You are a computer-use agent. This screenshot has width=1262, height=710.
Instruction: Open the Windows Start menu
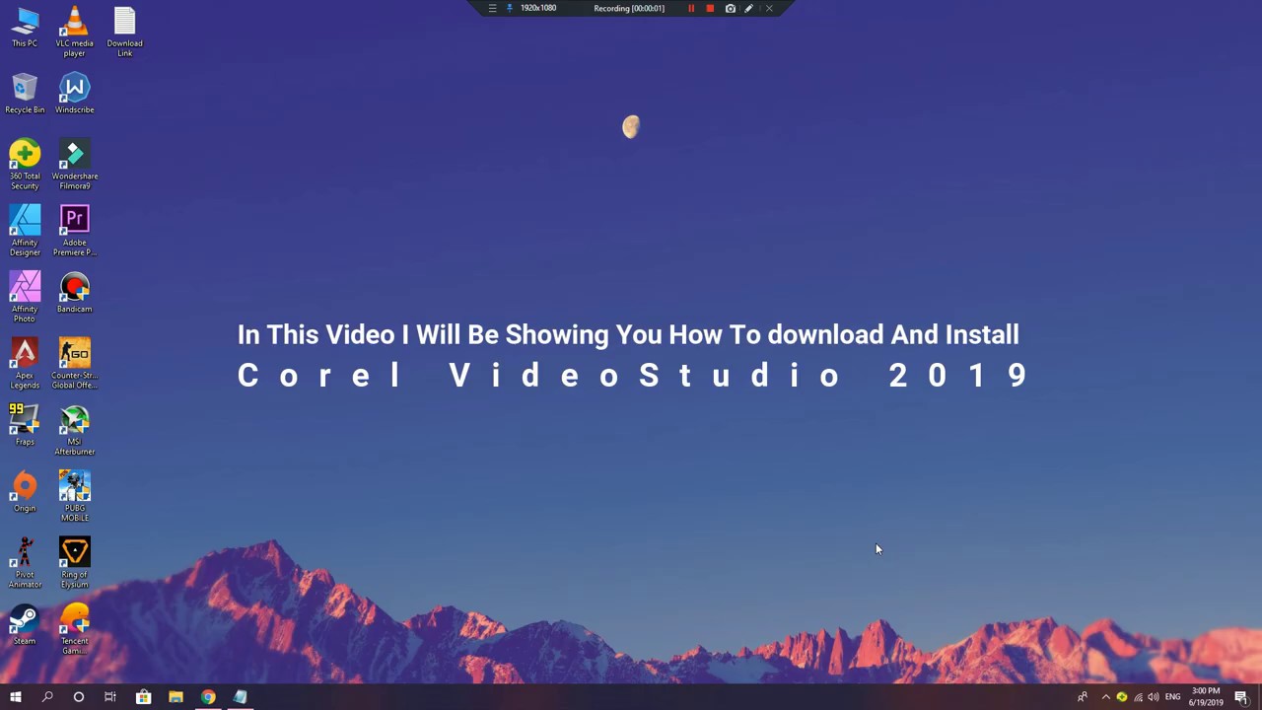tap(16, 697)
